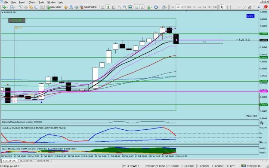This screenshot has width=269, height=168.
Task: Click the yellow MetaEditor icon
Action: click(x=66, y=7)
